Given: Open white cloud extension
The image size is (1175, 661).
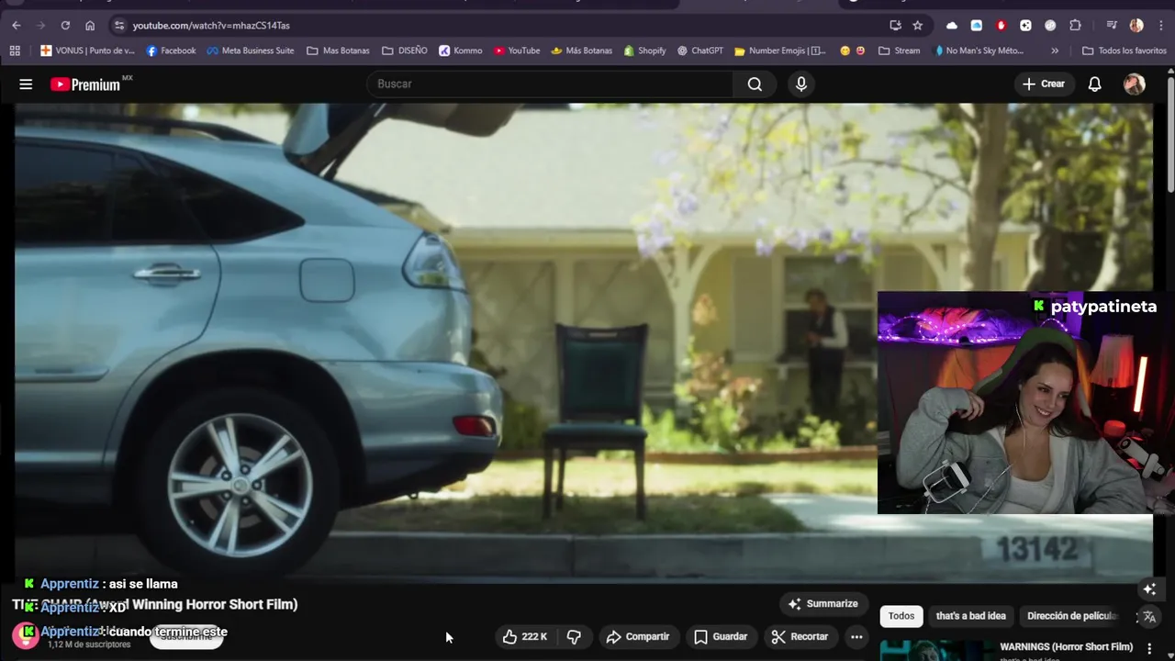Looking at the screenshot, I should tap(951, 26).
